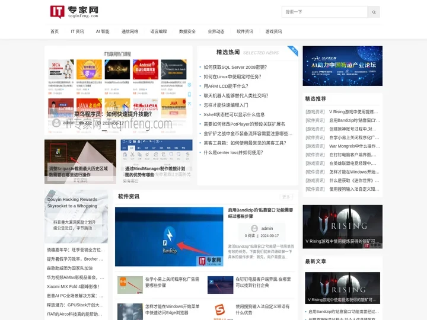
Task: Open 使用搜狗输入法自定义短 recommended item
Action: click(354, 189)
